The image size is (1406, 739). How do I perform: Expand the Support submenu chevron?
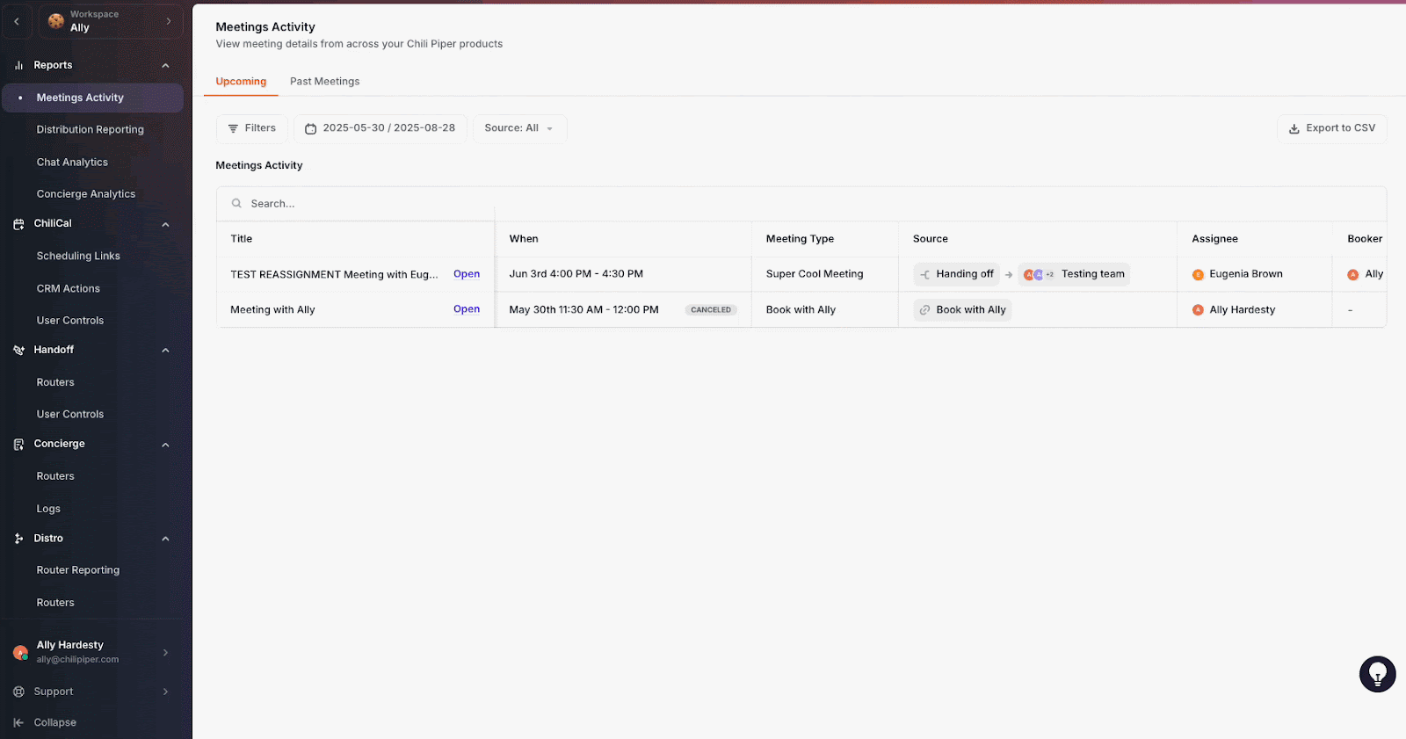pyautogui.click(x=165, y=692)
